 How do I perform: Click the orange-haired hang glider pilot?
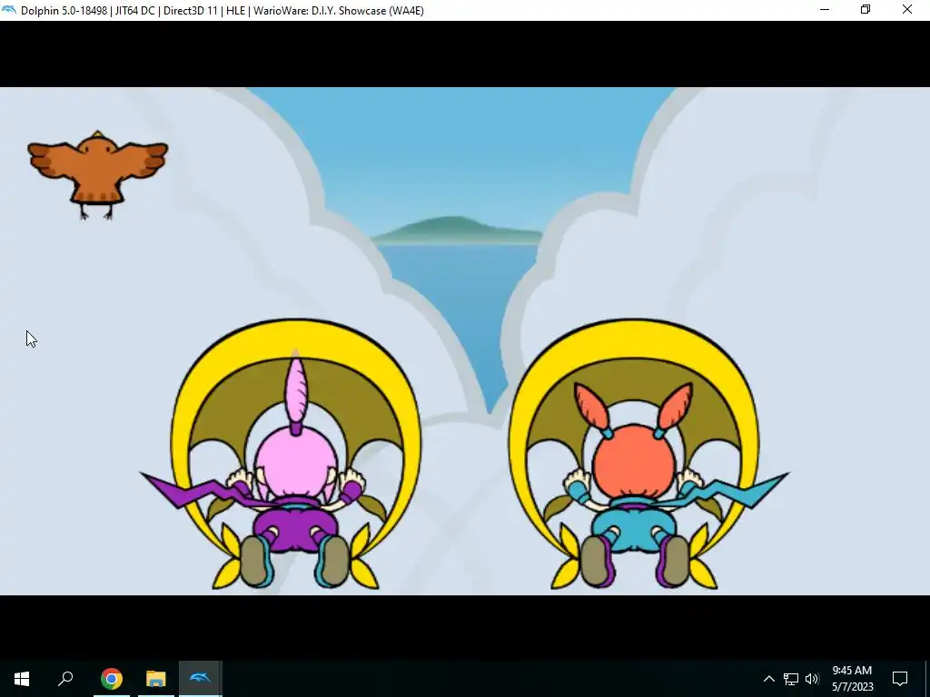pyautogui.click(x=635, y=483)
